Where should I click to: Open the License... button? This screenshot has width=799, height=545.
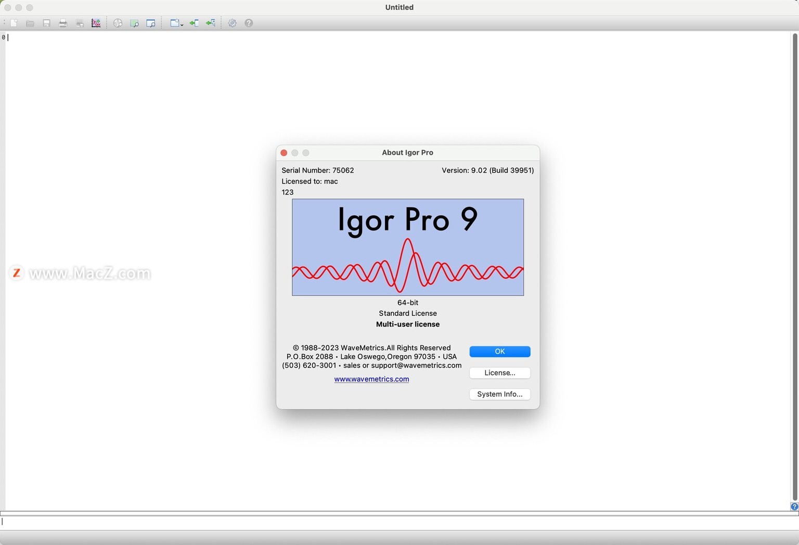click(x=500, y=373)
